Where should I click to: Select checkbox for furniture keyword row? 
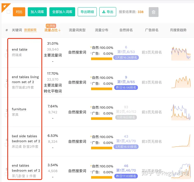[x=6, y=115]
